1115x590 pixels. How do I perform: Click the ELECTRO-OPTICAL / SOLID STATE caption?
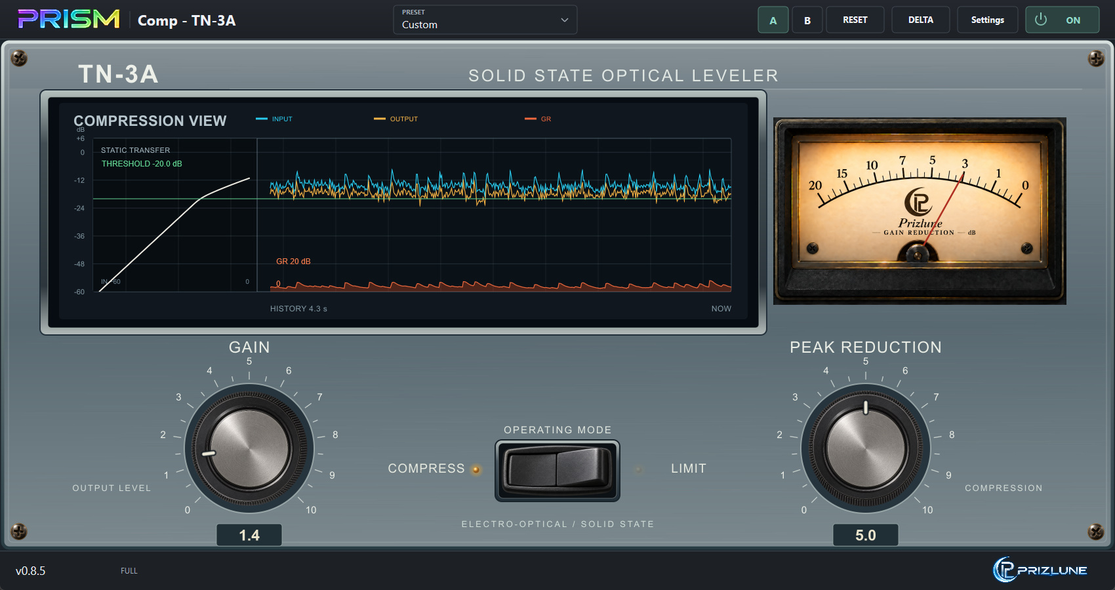pos(557,524)
